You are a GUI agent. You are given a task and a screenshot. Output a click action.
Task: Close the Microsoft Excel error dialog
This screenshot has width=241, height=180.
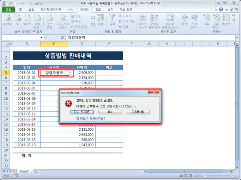154,92
